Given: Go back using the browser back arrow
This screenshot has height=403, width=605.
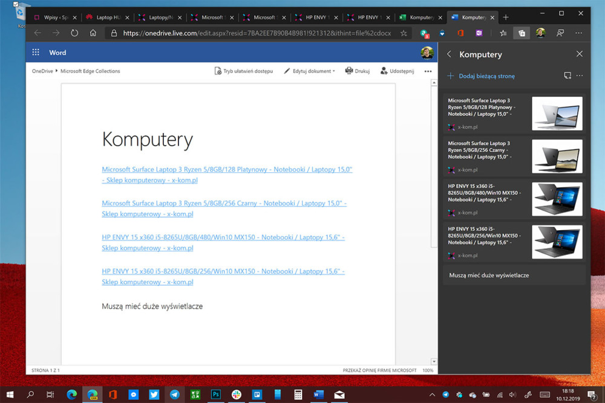Looking at the screenshot, I should pos(38,33).
